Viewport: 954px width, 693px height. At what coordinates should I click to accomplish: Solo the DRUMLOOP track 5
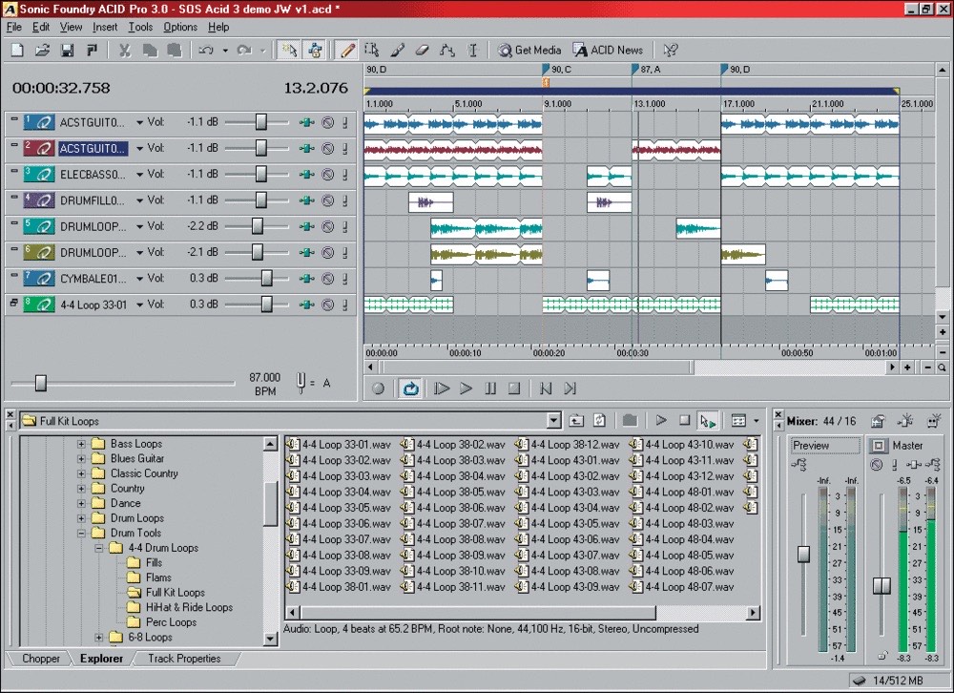pyautogui.click(x=345, y=226)
